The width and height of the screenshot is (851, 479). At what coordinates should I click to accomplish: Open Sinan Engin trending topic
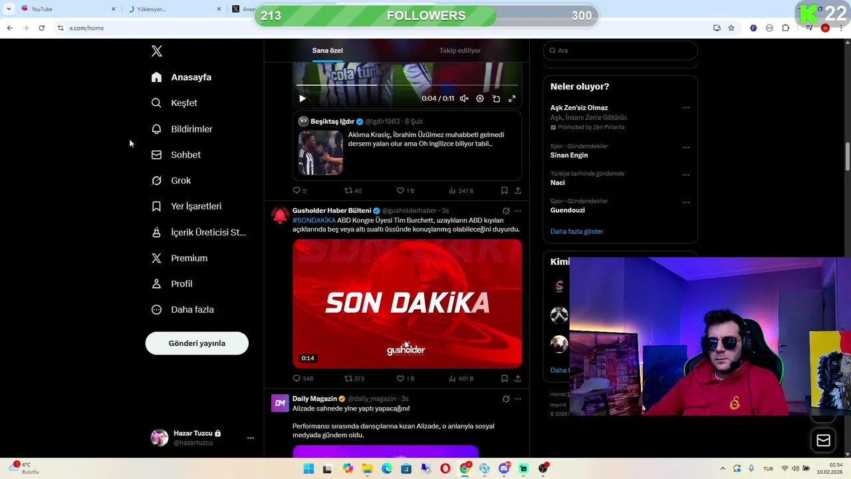[569, 155]
